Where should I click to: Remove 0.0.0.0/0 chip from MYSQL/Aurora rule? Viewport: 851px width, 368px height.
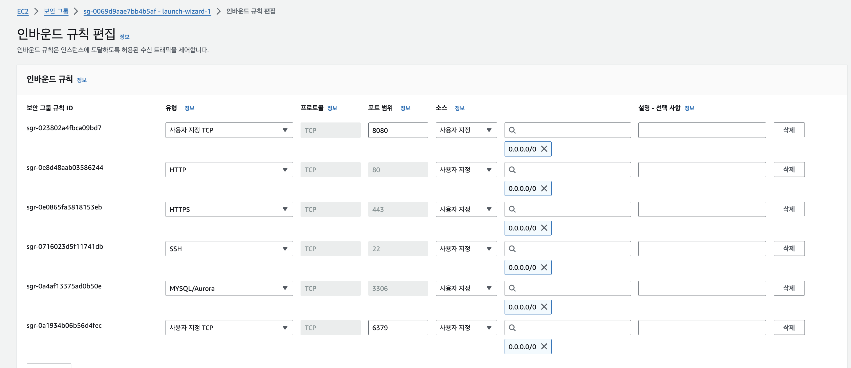click(544, 307)
